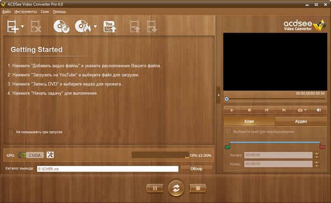Open the Инструменты menu

pyautogui.click(x=25, y=12)
